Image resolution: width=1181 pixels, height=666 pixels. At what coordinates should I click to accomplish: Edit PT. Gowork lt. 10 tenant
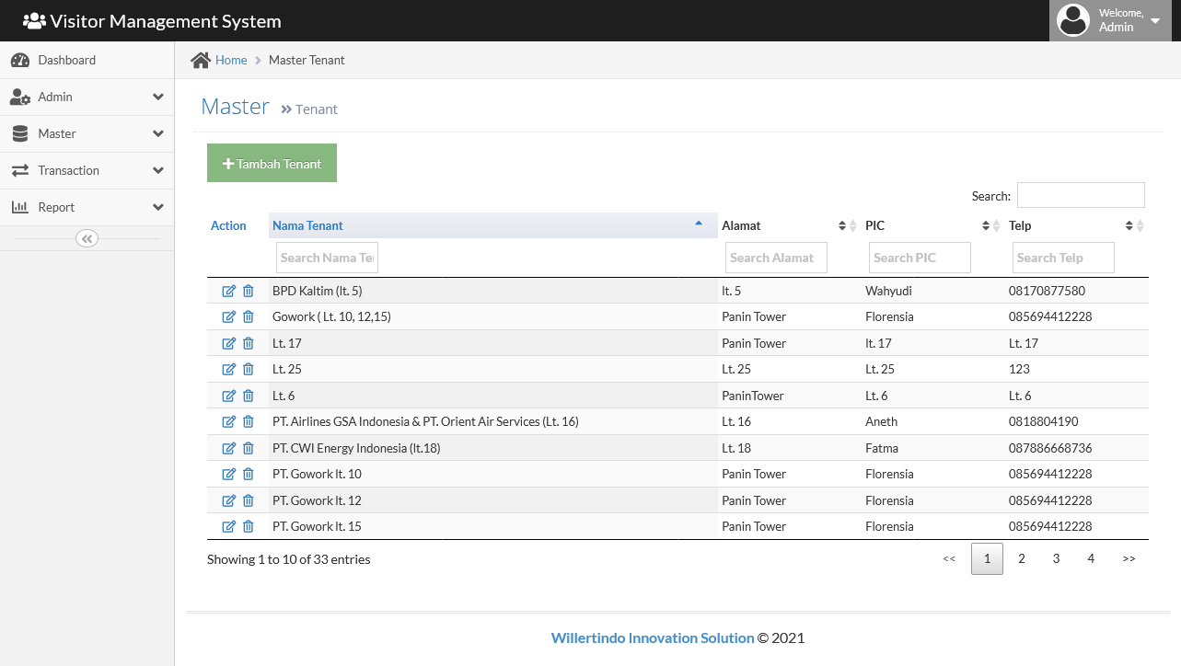pyautogui.click(x=229, y=474)
